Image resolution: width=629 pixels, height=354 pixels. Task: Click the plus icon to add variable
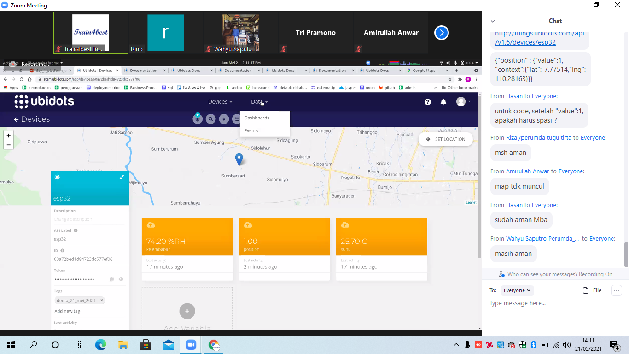click(x=187, y=311)
